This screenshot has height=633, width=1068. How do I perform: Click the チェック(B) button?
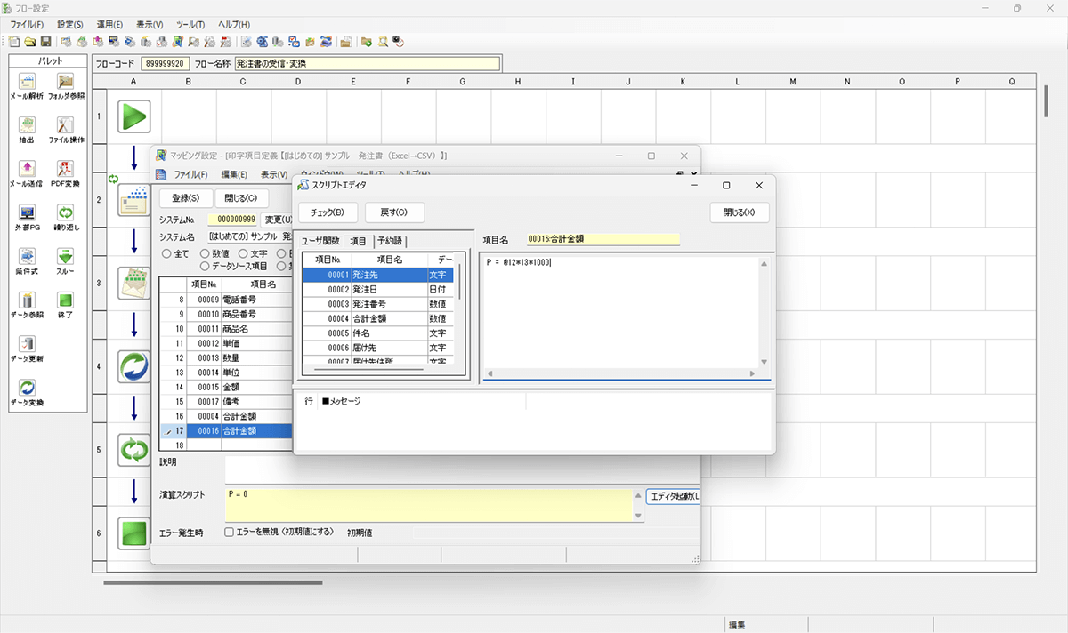pos(327,212)
